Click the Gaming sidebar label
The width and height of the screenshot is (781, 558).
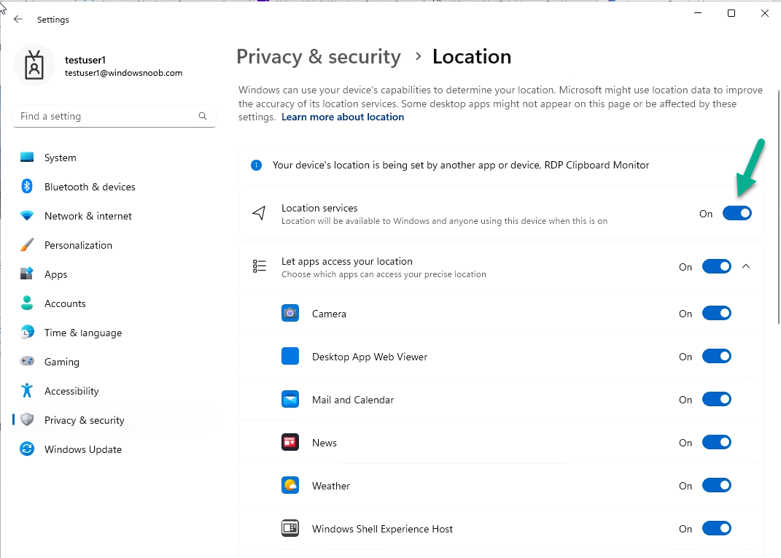(x=62, y=363)
